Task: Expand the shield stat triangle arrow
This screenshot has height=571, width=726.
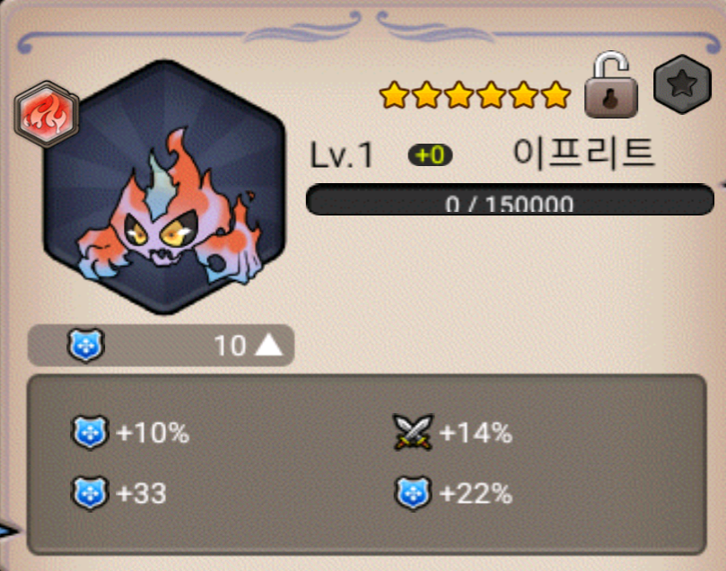Action: click(269, 346)
